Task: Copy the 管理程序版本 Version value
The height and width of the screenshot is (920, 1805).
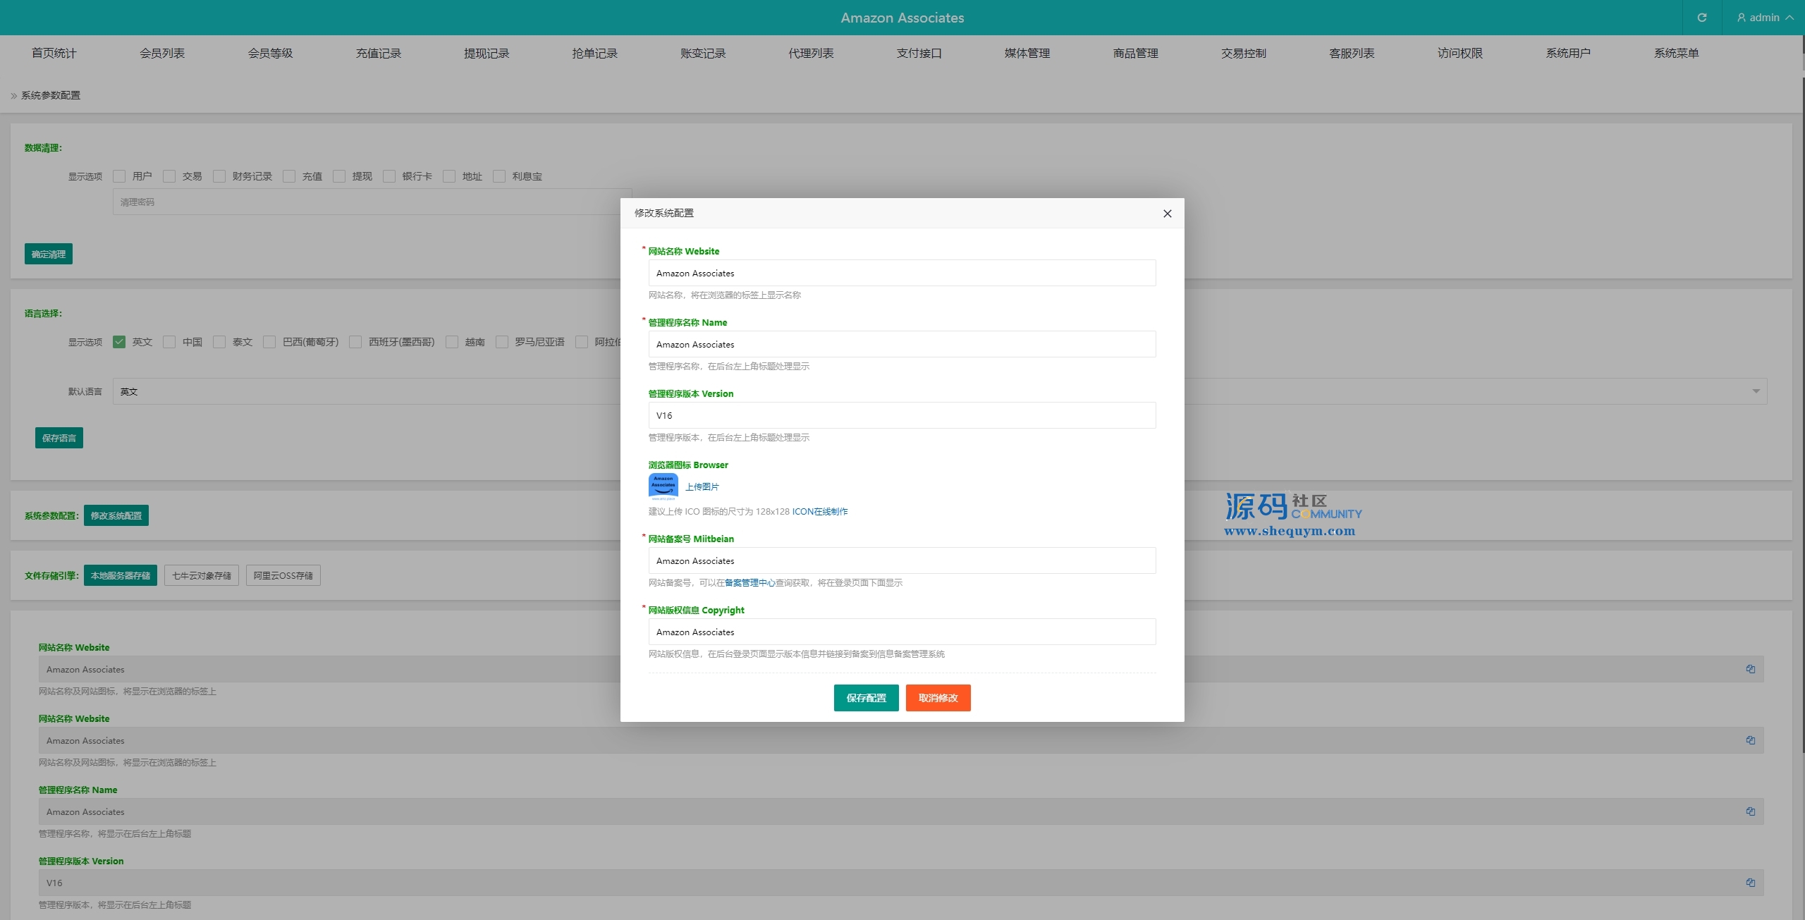Action: coord(1751,883)
